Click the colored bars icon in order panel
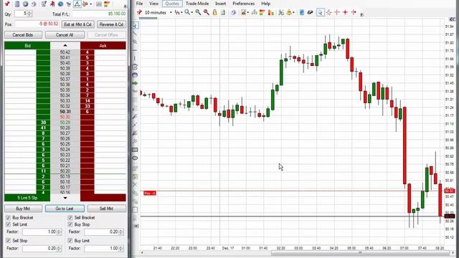This screenshot has width=459, height=258. tap(107, 4)
